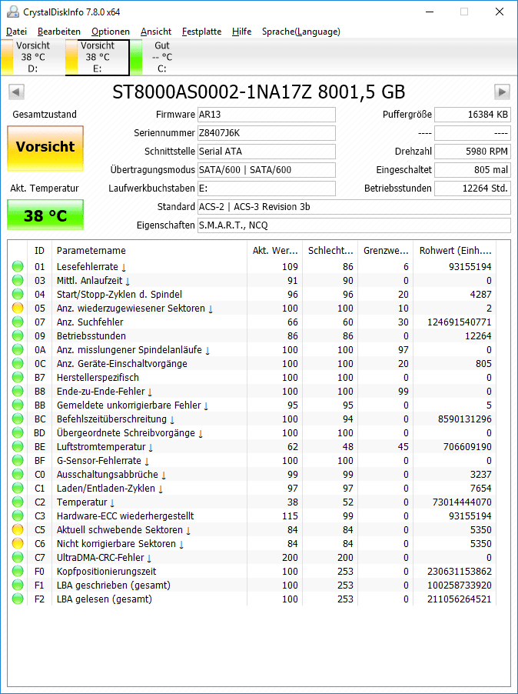Click green status icon for LBA gelesen

coord(18,599)
